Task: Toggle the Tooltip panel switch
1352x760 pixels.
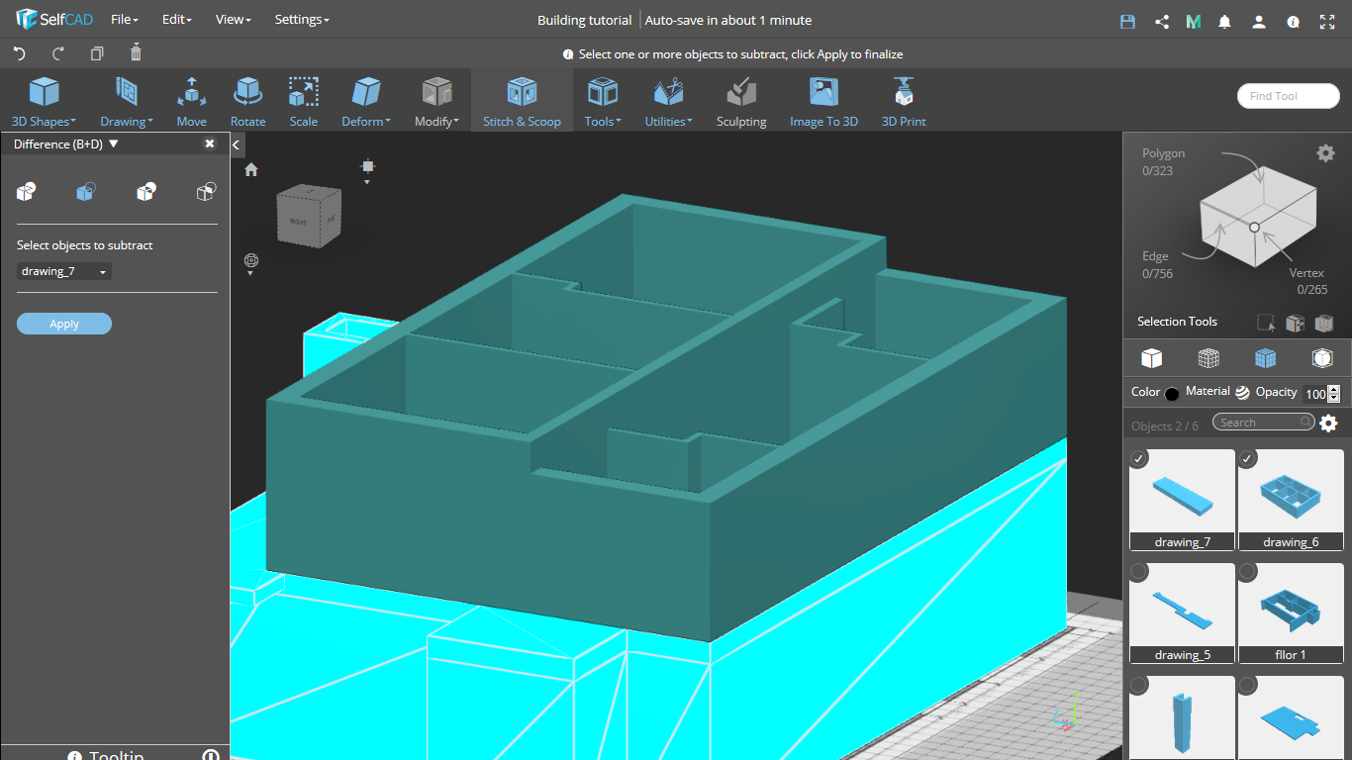Action: tap(210, 756)
